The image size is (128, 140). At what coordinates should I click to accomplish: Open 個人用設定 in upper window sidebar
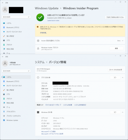10,36
